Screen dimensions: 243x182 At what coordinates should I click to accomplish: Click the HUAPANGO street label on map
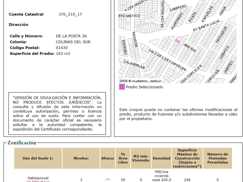click(177, 21)
